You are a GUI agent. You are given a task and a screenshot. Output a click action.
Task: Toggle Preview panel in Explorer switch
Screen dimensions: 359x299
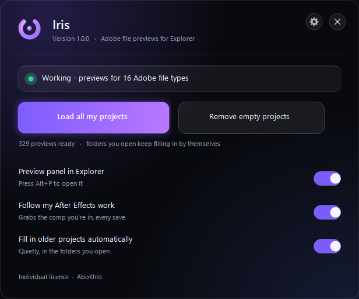click(327, 178)
